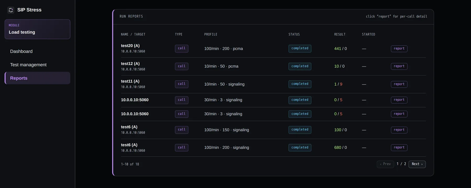Open the report for test12 (A)
The image size is (471, 188).
[x=399, y=66]
